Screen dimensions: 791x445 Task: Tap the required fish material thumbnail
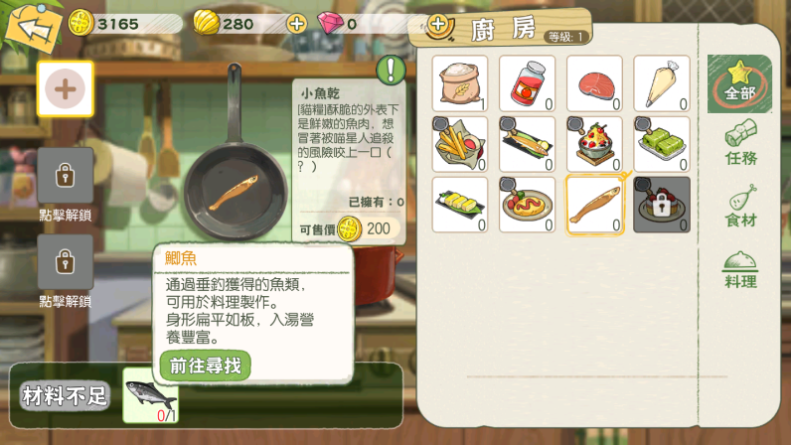[150, 395]
